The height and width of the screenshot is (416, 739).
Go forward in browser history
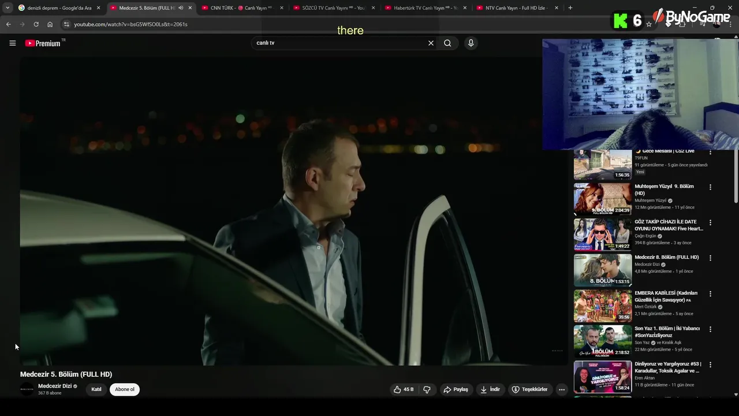(x=22, y=24)
